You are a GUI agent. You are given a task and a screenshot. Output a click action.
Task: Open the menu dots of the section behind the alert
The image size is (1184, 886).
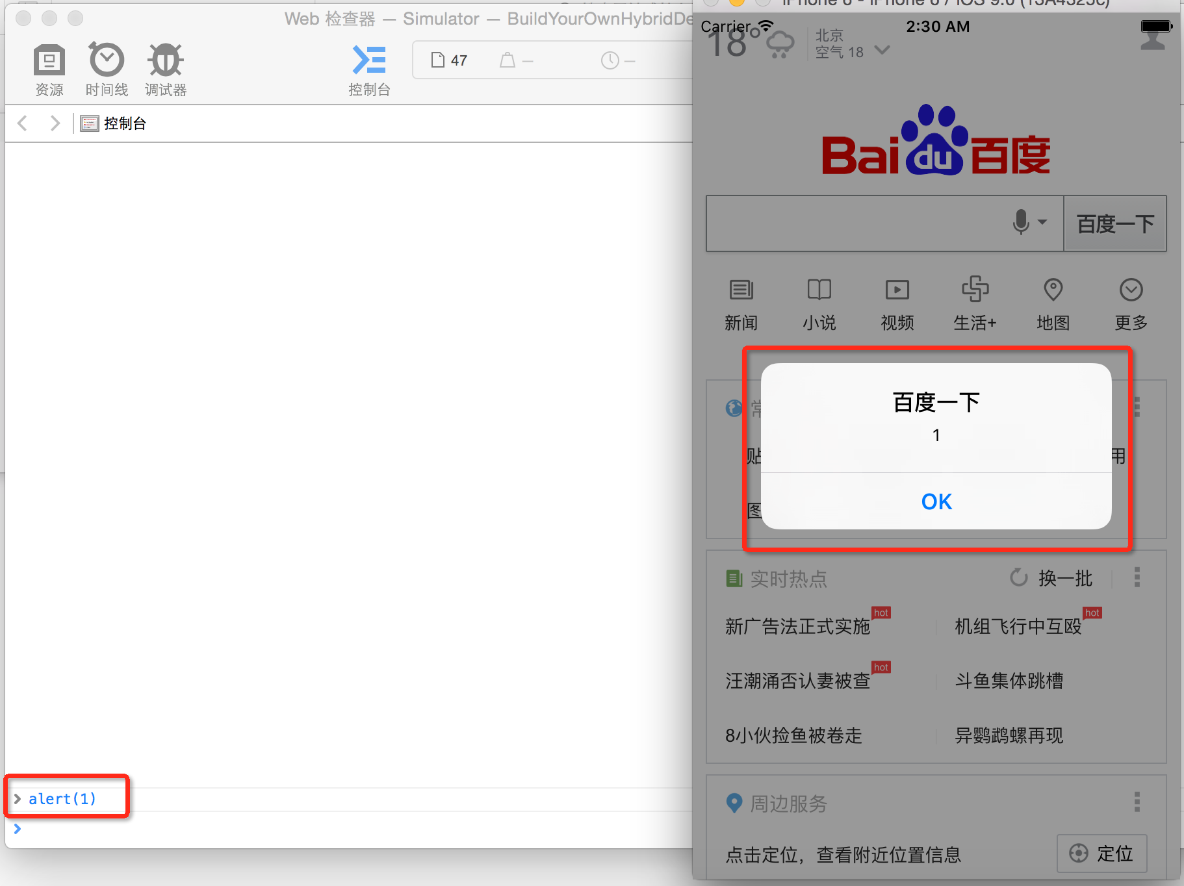[1137, 407]
